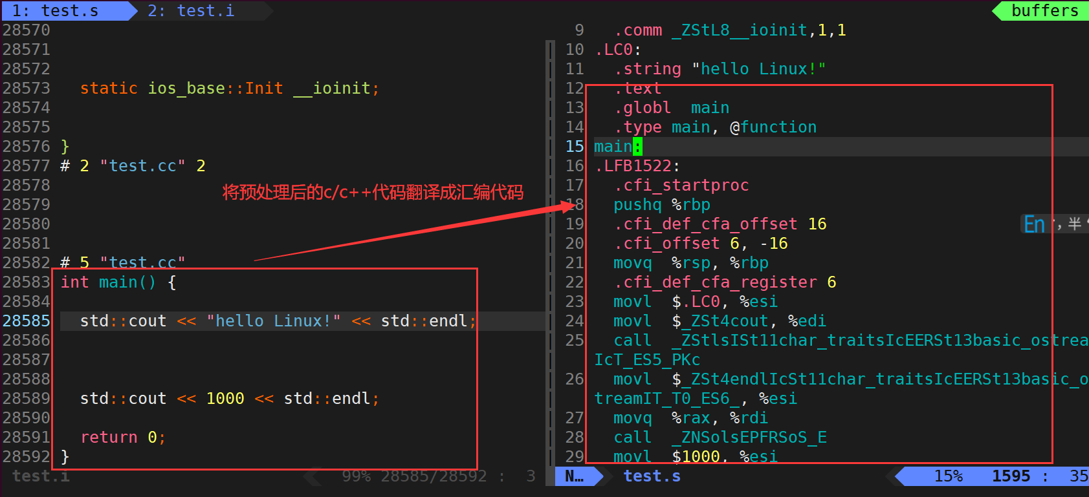
Task: Click the 'movl $1000, %esi' instruction
Action: (696, 456)
